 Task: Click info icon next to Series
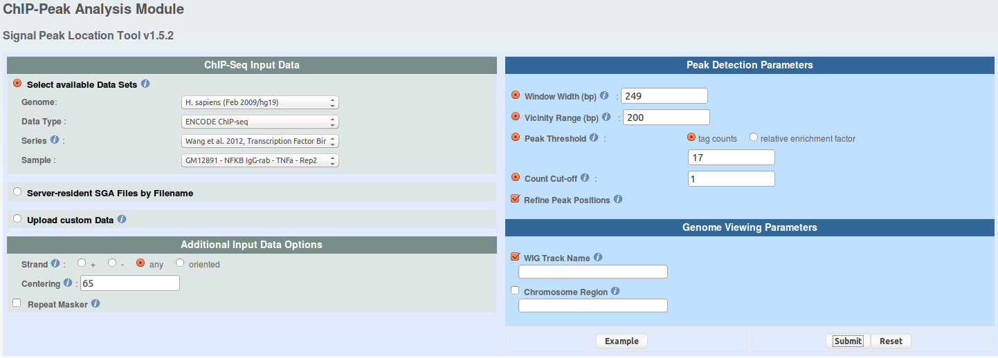coord(54,140)
